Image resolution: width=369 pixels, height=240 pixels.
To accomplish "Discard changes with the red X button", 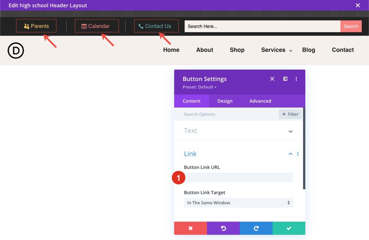I will 190,228.
